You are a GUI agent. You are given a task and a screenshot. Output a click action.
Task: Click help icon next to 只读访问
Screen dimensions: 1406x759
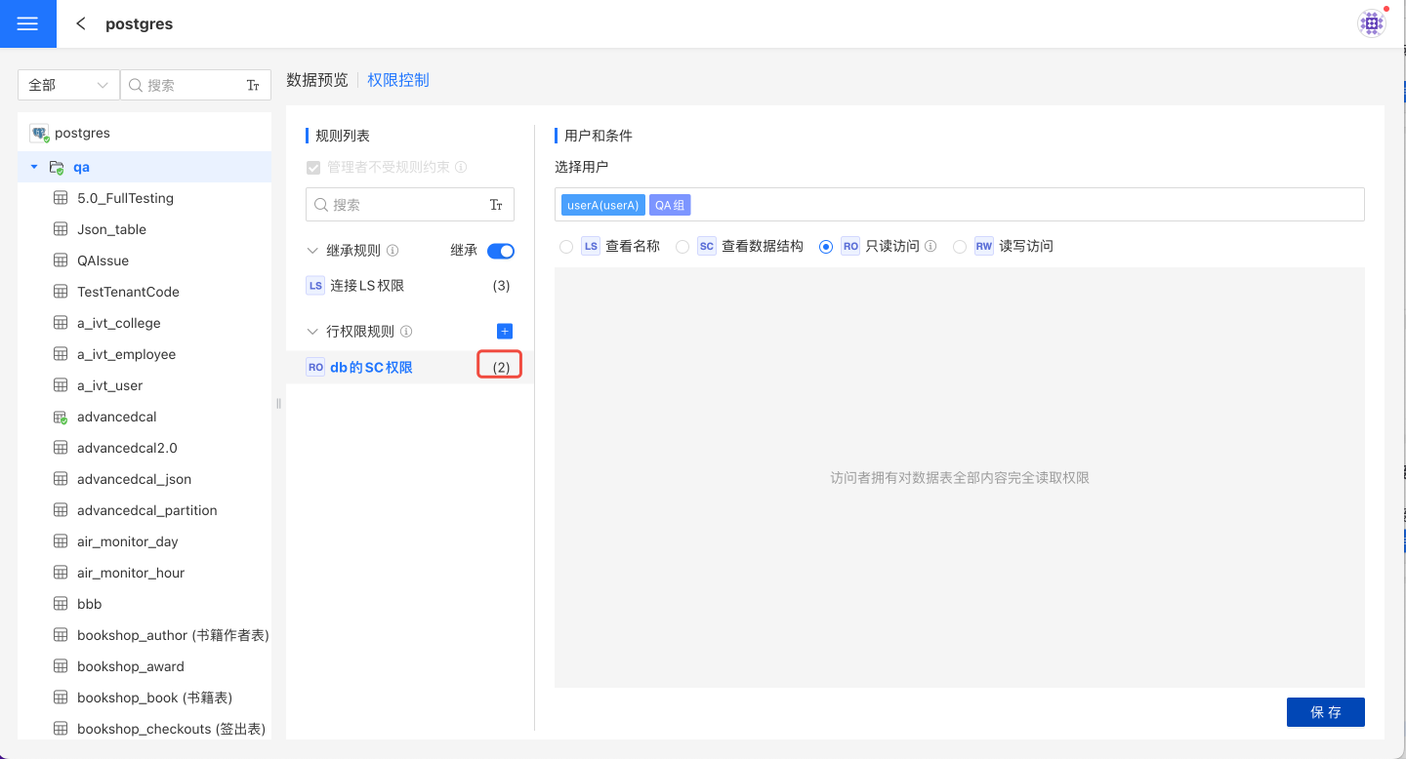click(930, 247)
